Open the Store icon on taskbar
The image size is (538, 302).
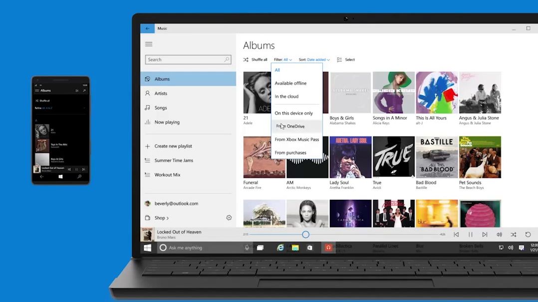pyautogui.click(x=310, y=248)
